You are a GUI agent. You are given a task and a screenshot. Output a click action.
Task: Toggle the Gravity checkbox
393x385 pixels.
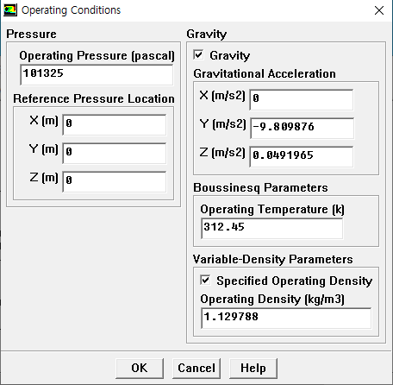[x=198, y=54]
